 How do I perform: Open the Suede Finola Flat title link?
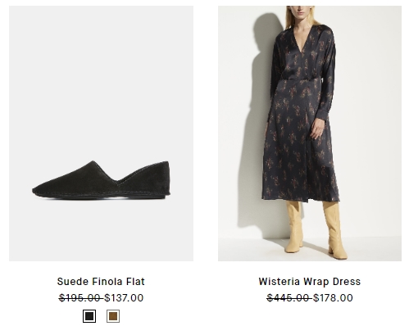point(101,282)
